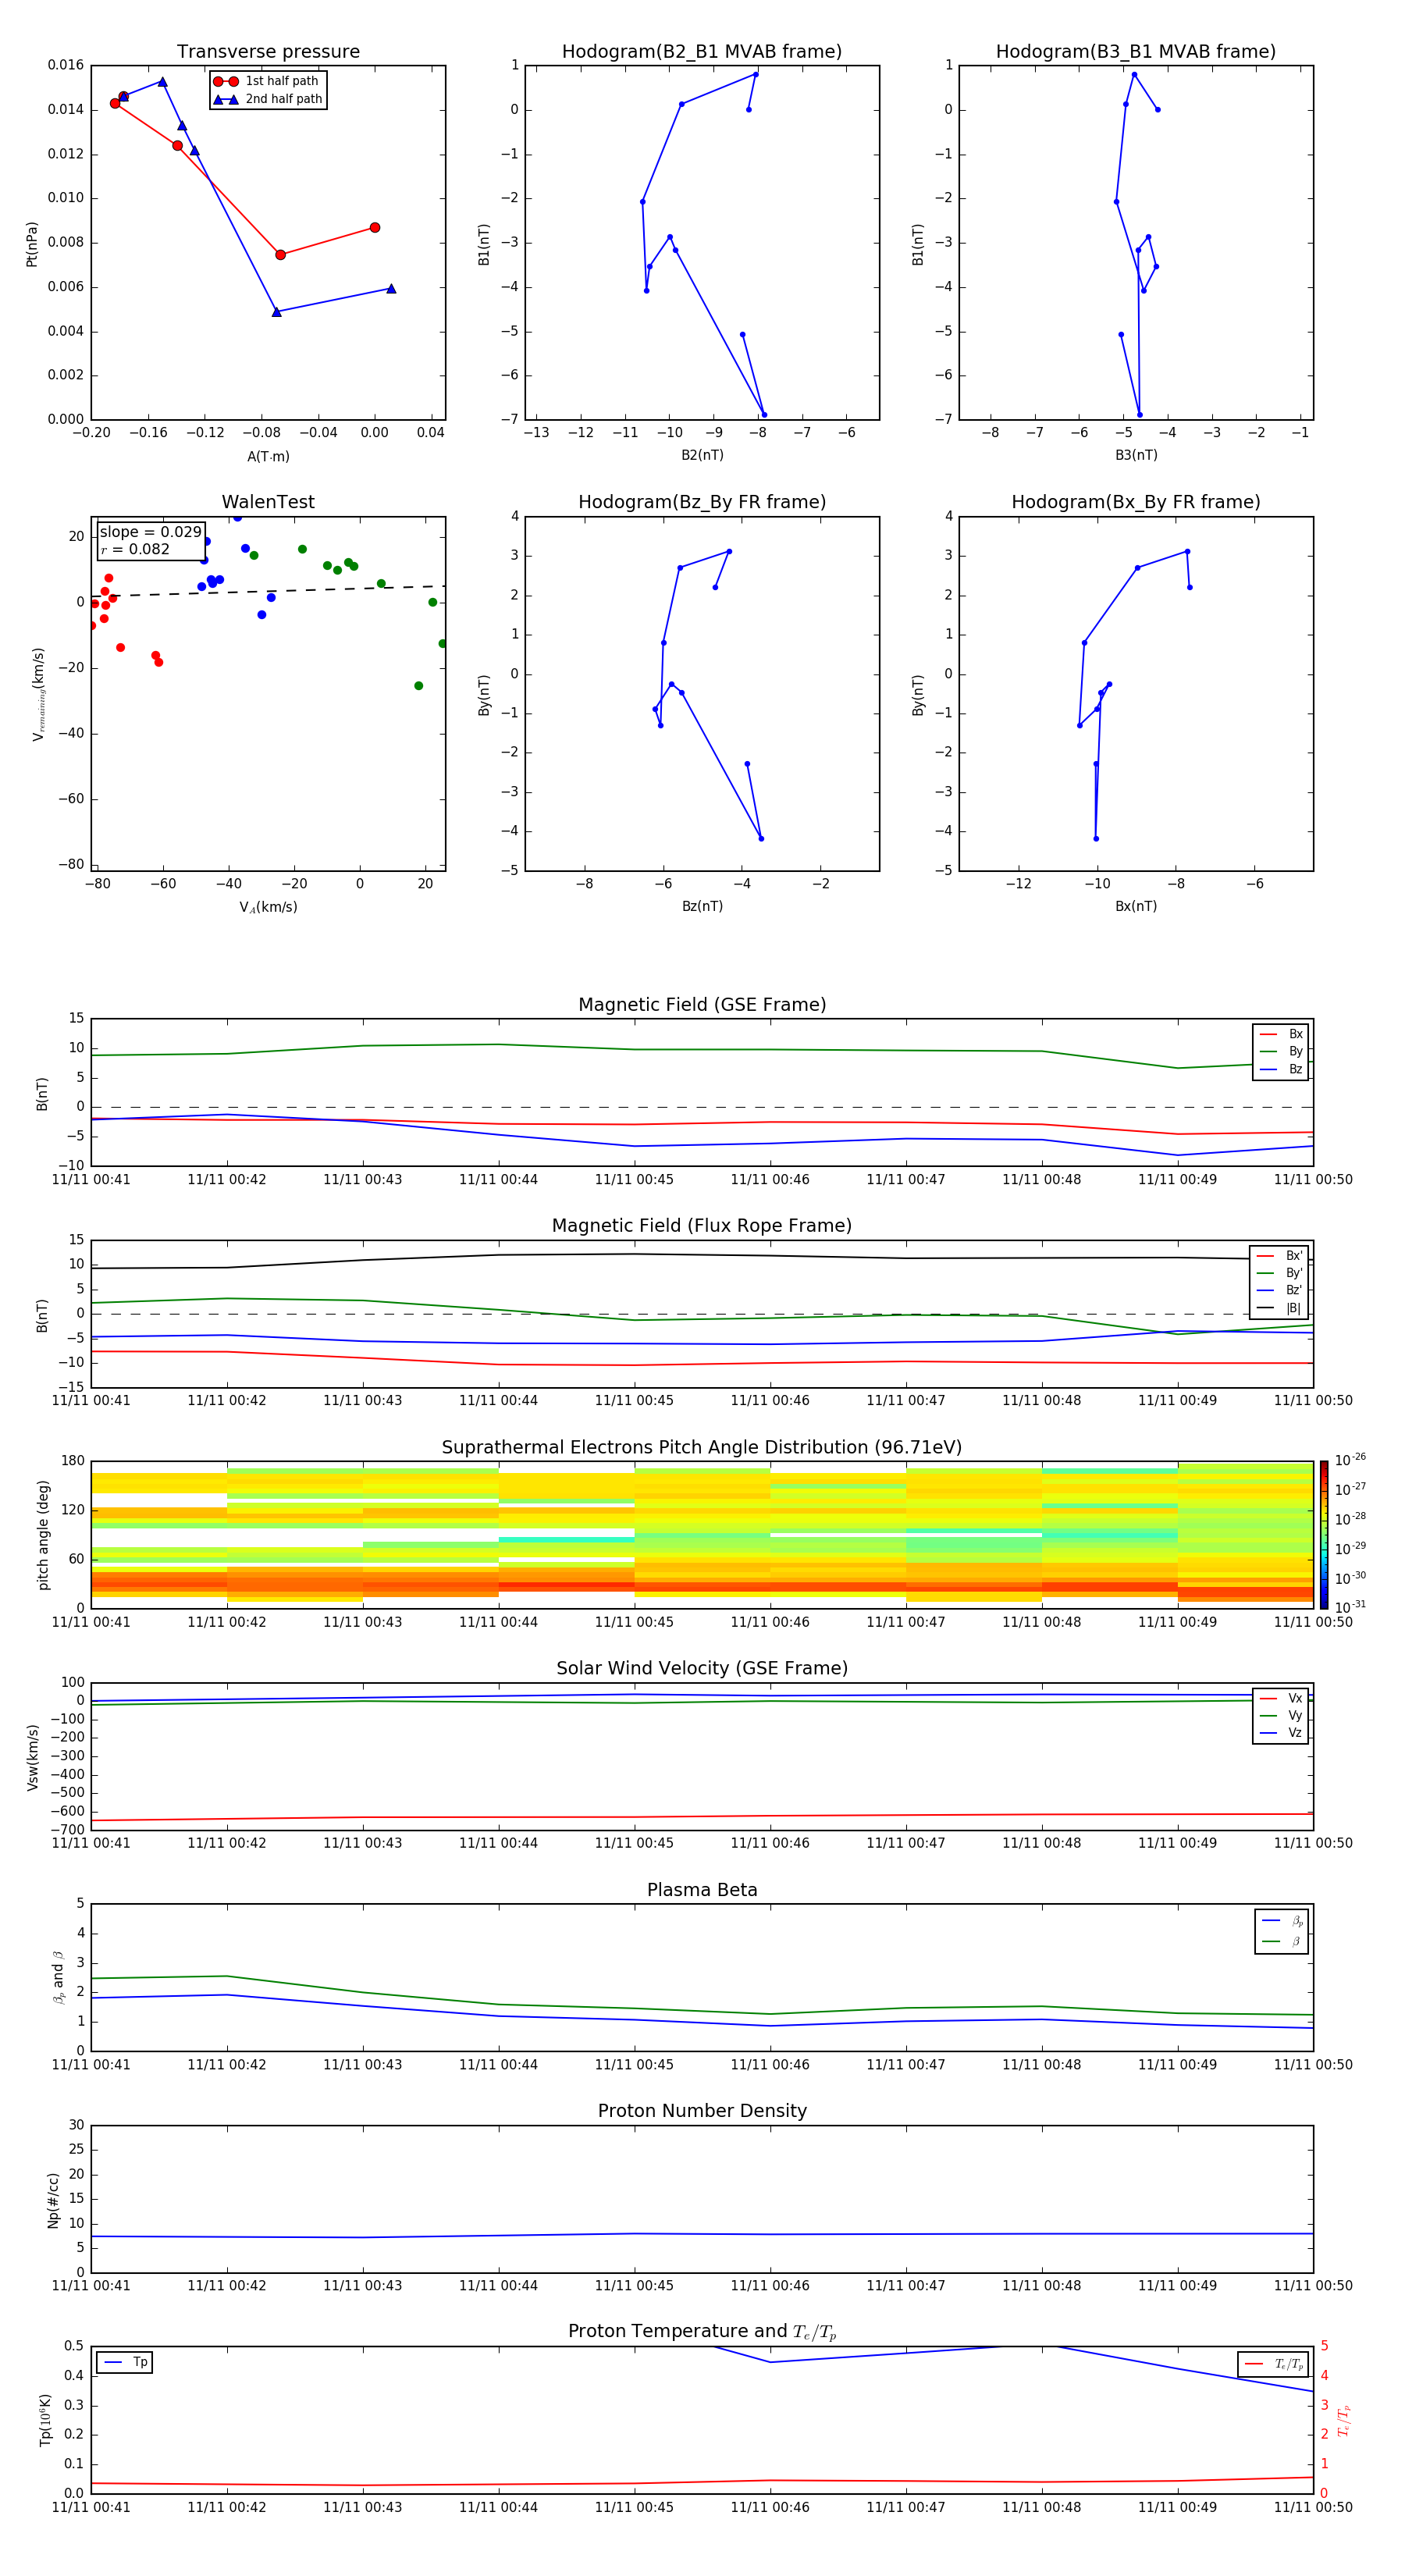Click the Bx(nT) x-axis label

coord(1136,906)
